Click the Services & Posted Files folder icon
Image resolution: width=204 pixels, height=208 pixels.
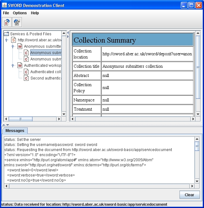pos(6,34)
